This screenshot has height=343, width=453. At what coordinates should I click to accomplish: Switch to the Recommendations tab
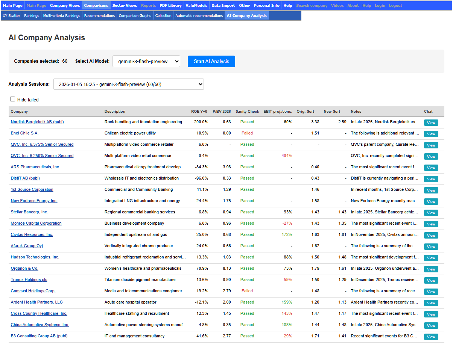(99, 16)
